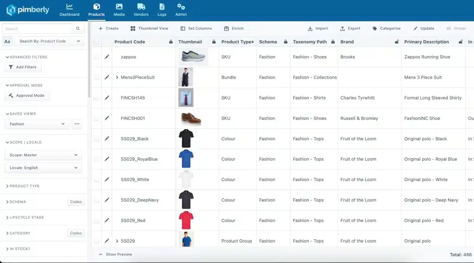Select the zappos row checkbox
474x263 pixels.
click(96, 57)
